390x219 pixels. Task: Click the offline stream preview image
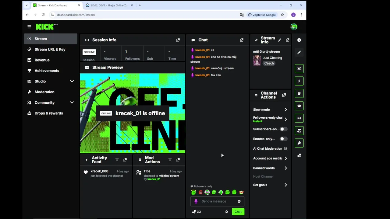coord(133,113)
